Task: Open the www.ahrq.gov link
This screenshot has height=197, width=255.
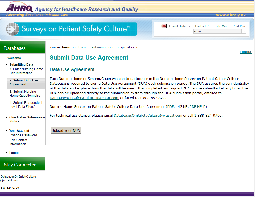Action: point(231,15)
